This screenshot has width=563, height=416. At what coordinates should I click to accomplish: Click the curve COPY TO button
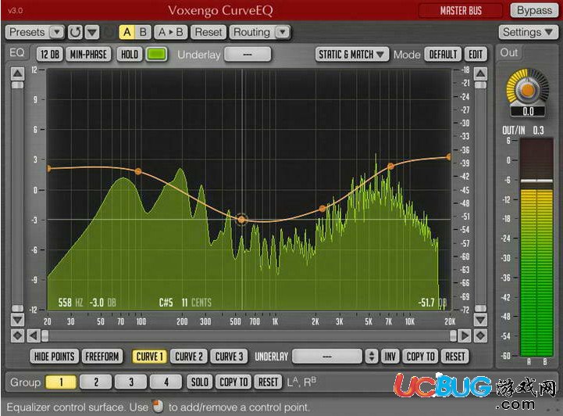pyautogui.click(x=420, y=357)
